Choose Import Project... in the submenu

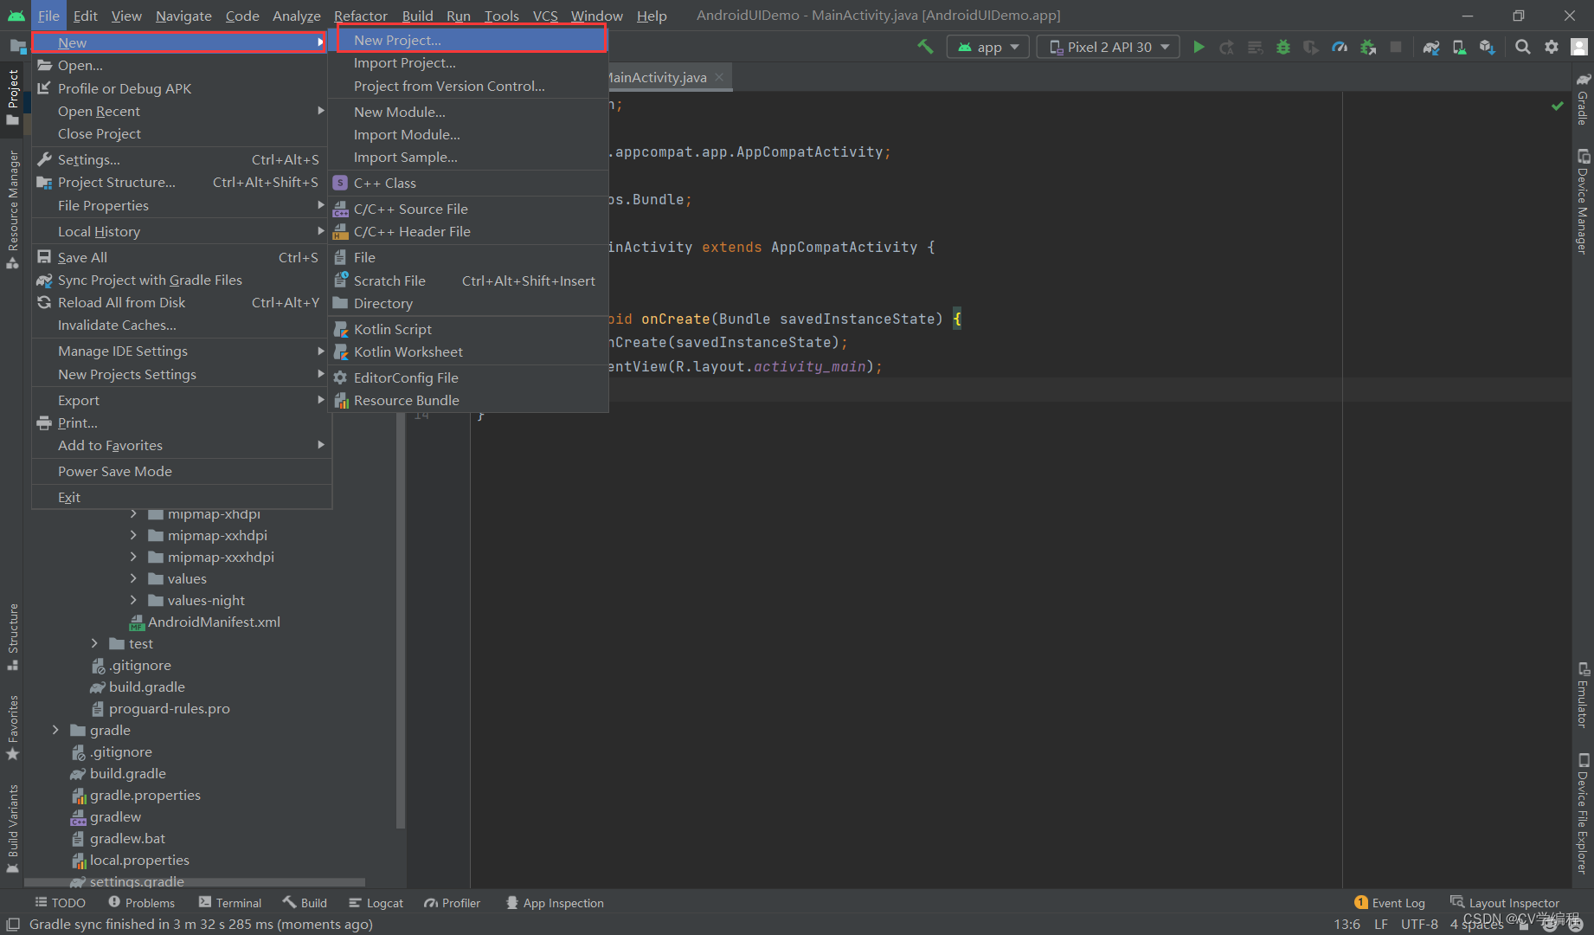(468, 63)
